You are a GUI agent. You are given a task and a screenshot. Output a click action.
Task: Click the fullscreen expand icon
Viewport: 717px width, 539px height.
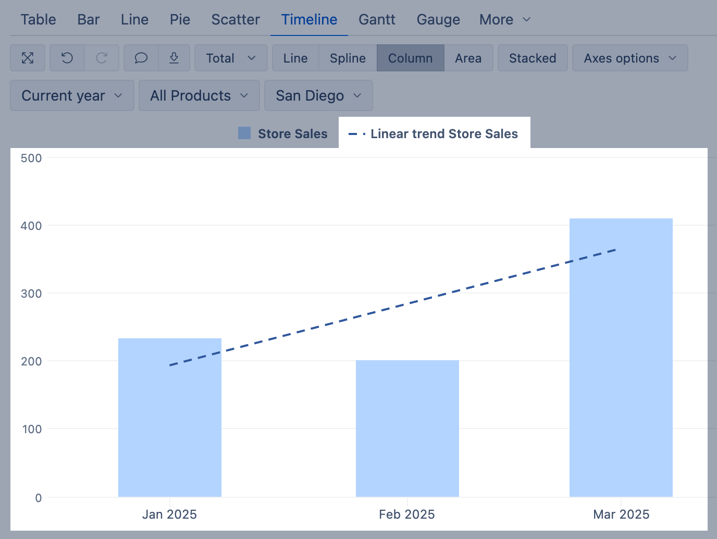[x=28, y=58]
